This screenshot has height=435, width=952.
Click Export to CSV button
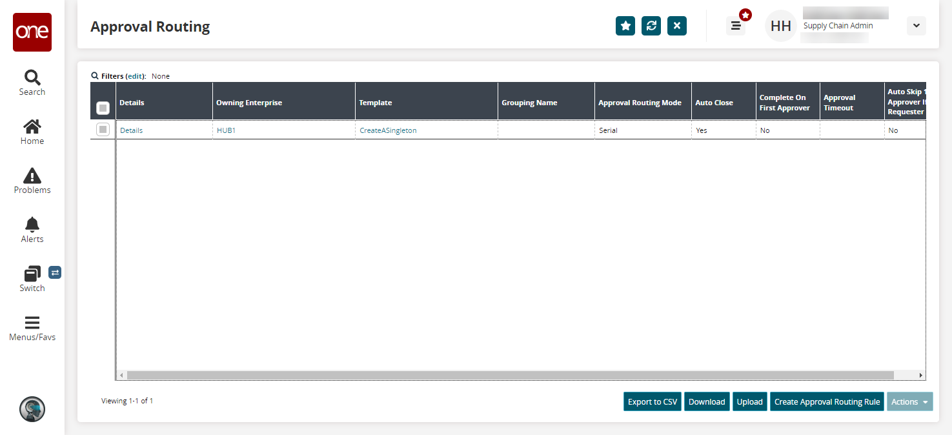tap(653, 401)
